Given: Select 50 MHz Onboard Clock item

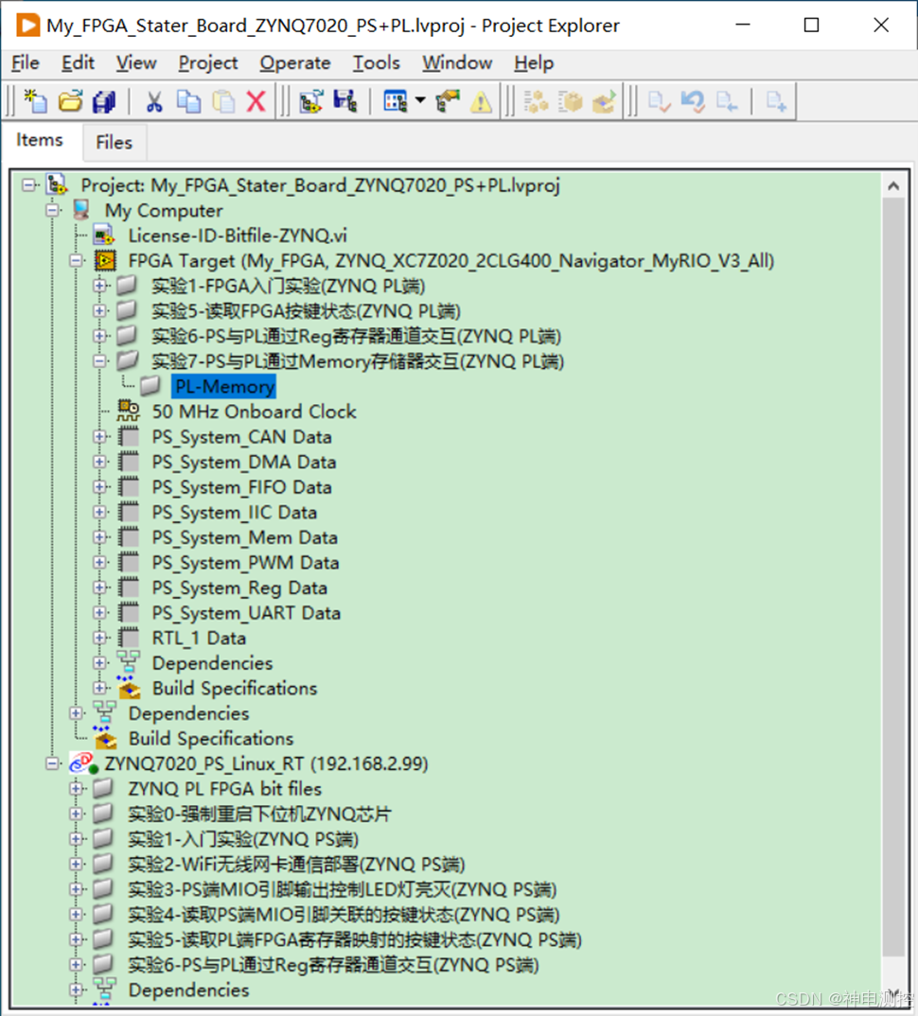Looking at the screenshot, I should [255, 412].
